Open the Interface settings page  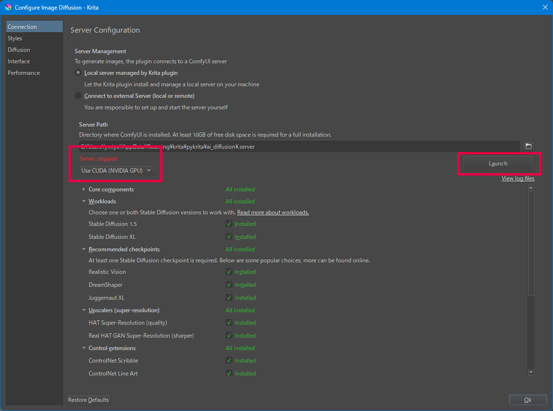(34, 61)
